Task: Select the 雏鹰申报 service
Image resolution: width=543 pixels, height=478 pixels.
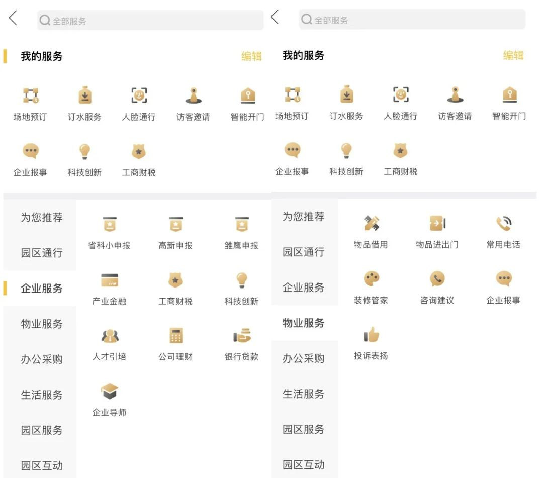Action: coord(241,224)
